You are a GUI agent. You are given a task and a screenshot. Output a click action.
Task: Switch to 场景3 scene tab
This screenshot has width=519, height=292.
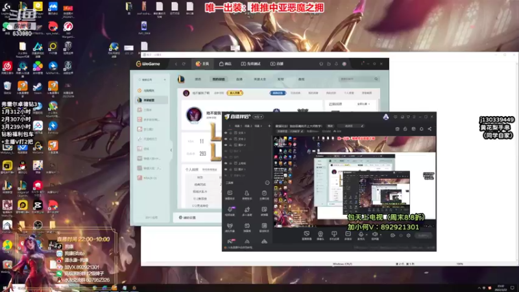click(x=258, y=126)
